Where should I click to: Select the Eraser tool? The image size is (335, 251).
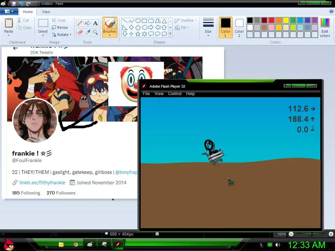[80, 32]
